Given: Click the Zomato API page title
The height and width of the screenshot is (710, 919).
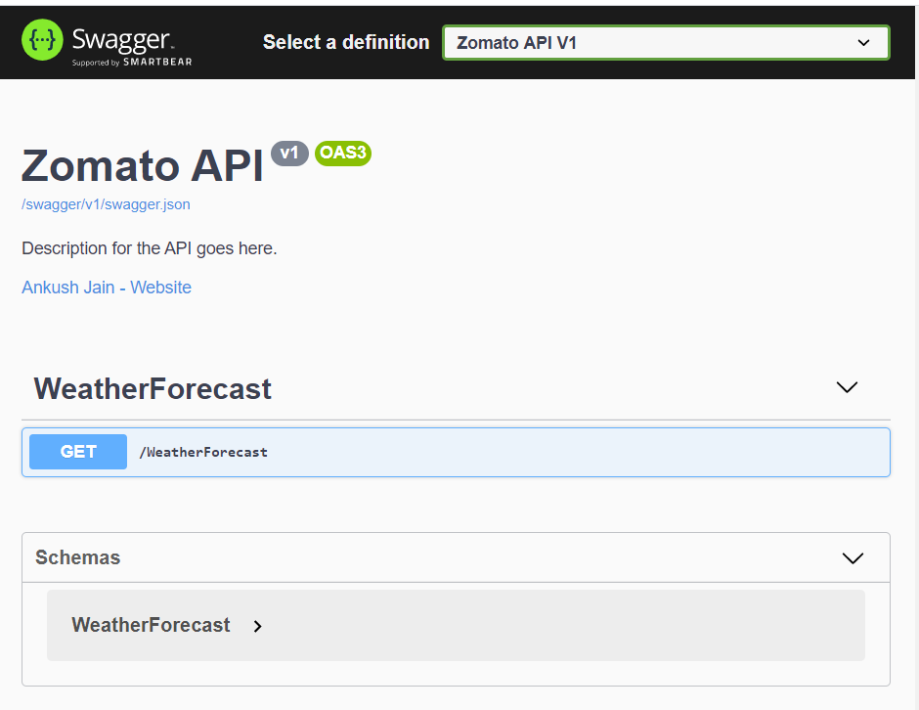Looking at the screenshot, I should (142, 166).
